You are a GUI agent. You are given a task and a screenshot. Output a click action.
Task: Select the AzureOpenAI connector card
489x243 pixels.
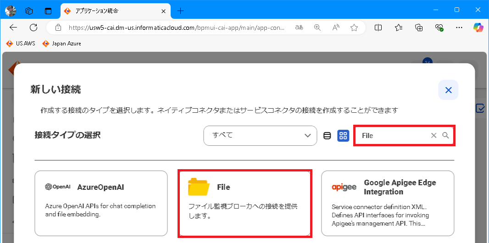pos(101,203)
